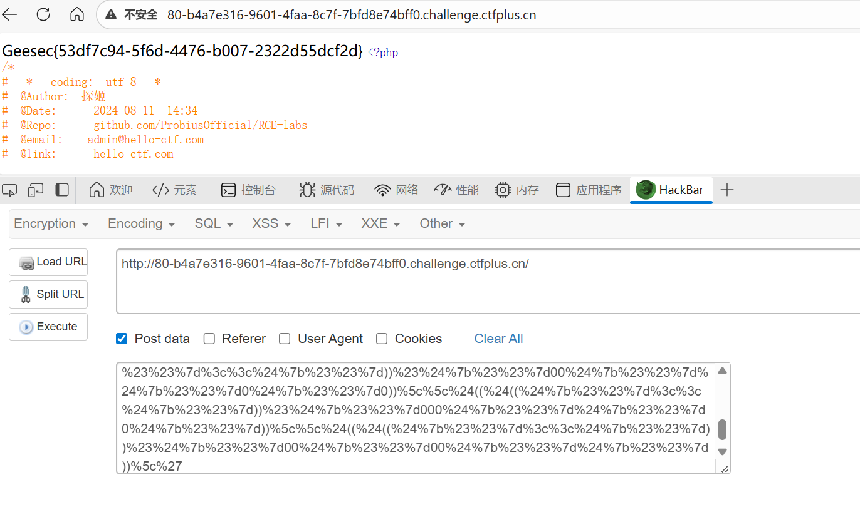The image size is (860, 507).
Task: Tick the Cookies checkbox
Action: pos(382,339)
